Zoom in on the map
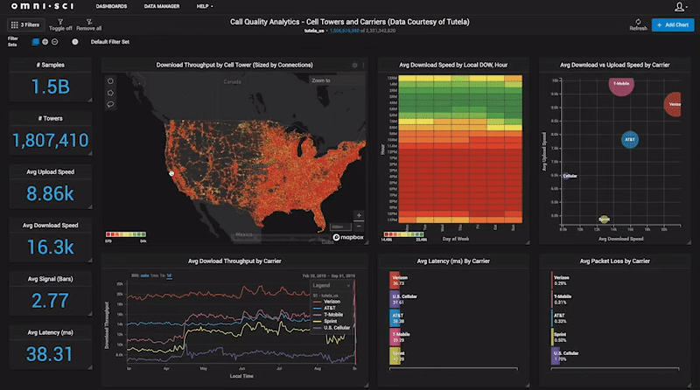 (359, 215)
